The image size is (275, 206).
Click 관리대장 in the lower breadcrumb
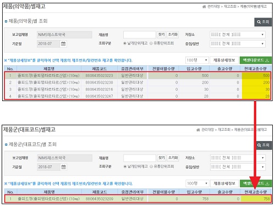[x=207, y=130]
